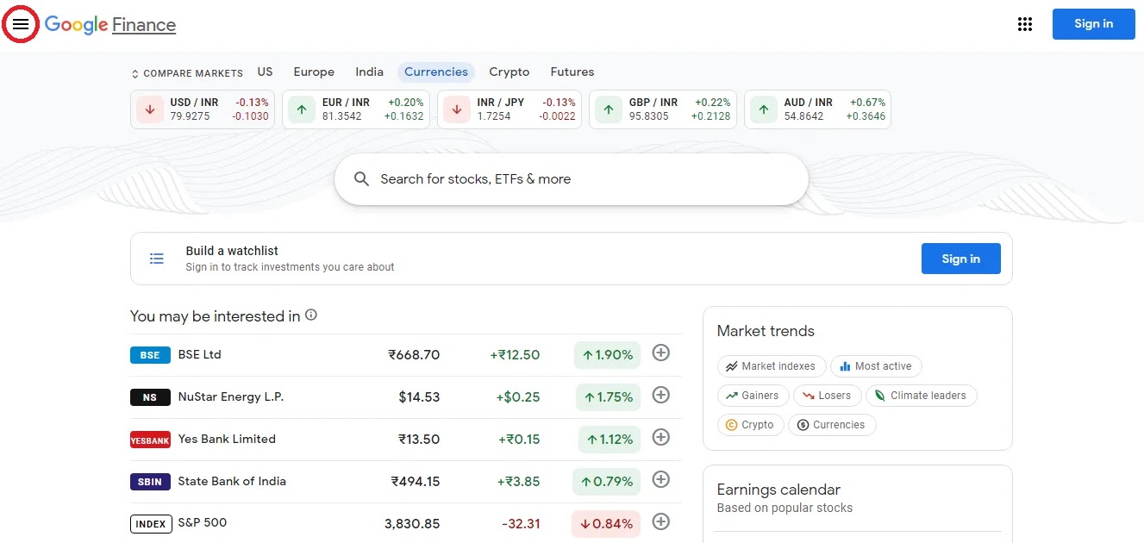
Task: Click the ₹668.70 price of BSE Ltd
Action: click(x=414, y=355)
